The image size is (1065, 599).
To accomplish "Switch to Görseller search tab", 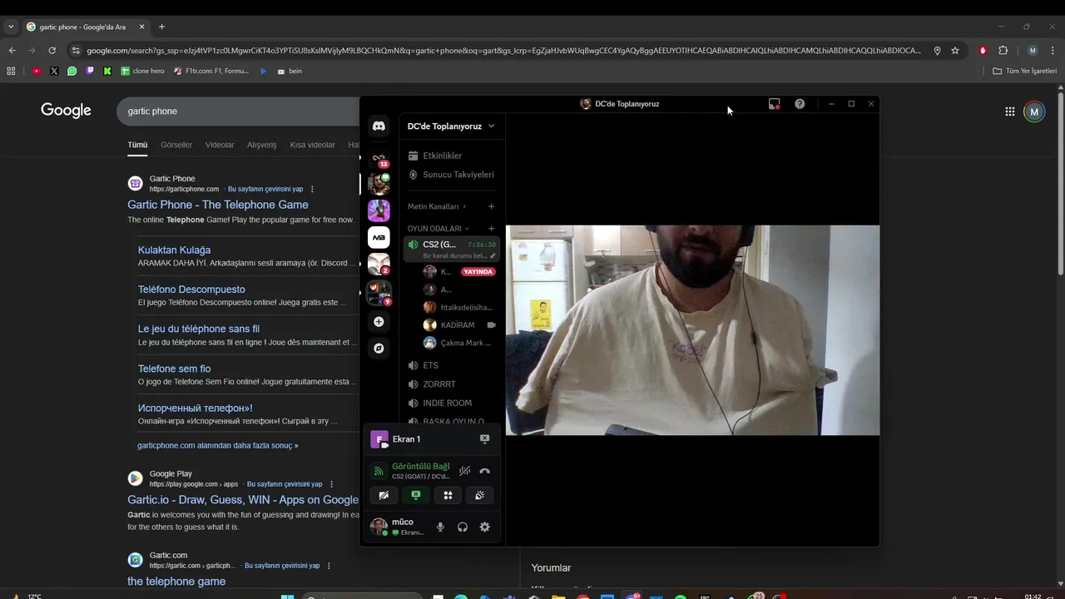I will point(176,145).
